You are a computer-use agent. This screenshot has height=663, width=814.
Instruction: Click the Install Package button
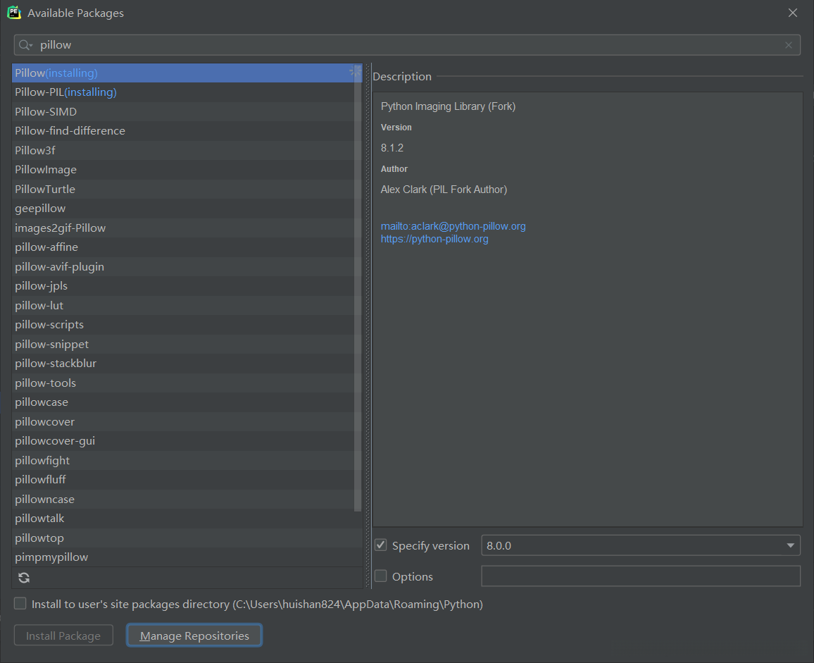pyautogui.click(x=63, y=636)
